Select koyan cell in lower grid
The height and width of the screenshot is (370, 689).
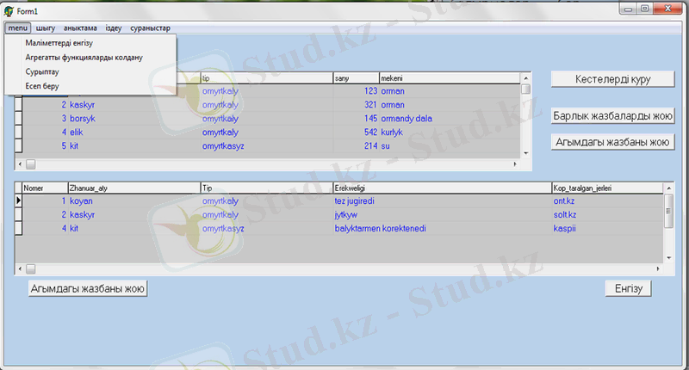tap(134, 201)
